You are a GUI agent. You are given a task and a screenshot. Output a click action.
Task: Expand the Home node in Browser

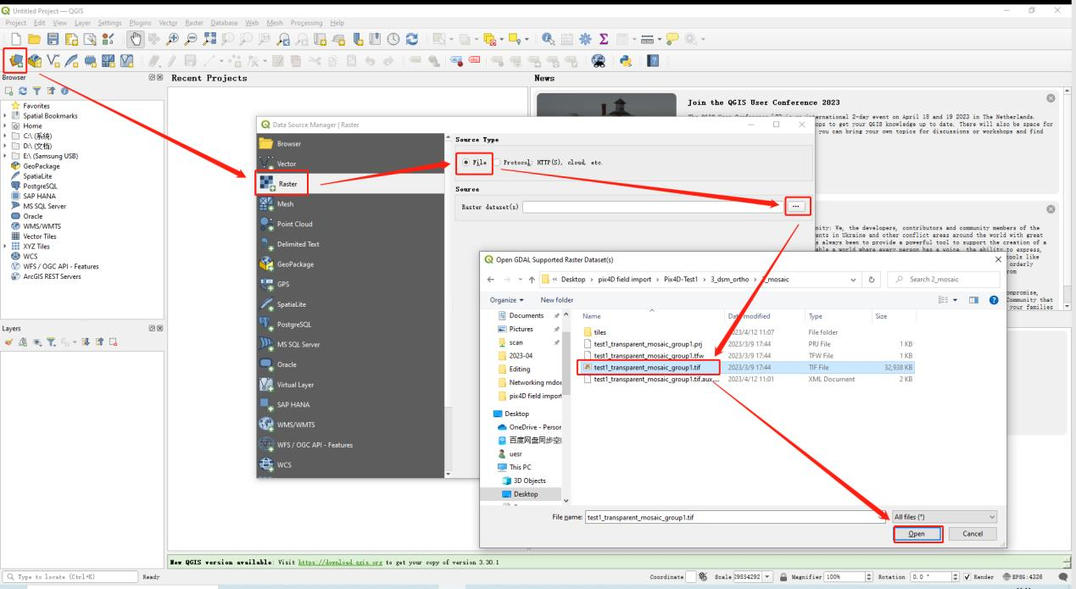[5, 125]
